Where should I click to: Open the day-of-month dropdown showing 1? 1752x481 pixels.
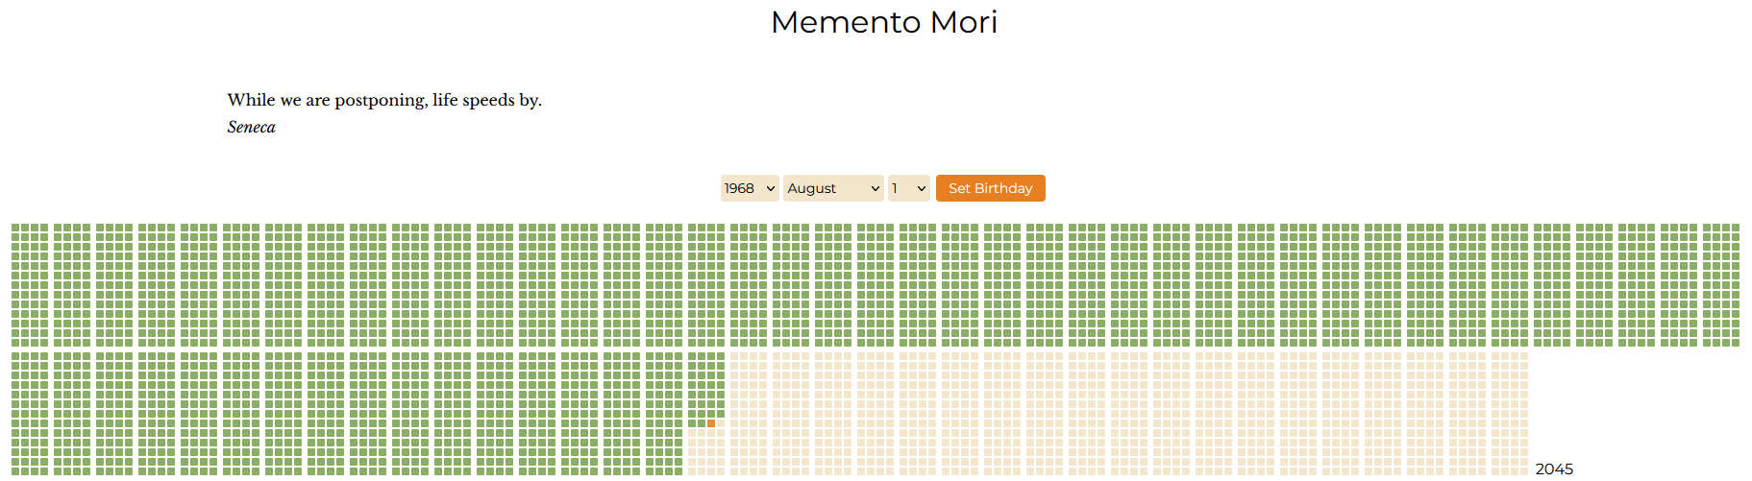(908, 188)
